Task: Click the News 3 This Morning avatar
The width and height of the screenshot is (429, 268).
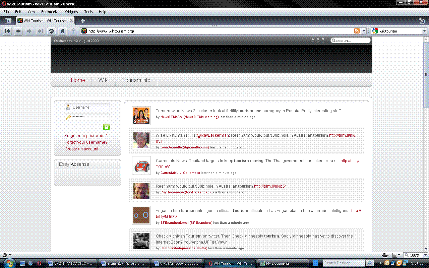Action: pyautogui.click(x=141, y=116)
